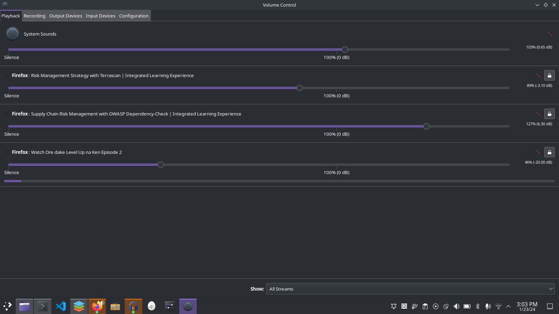Click the window shade arrow in the titlebar

pyautogui.click(x=537, y=5)
